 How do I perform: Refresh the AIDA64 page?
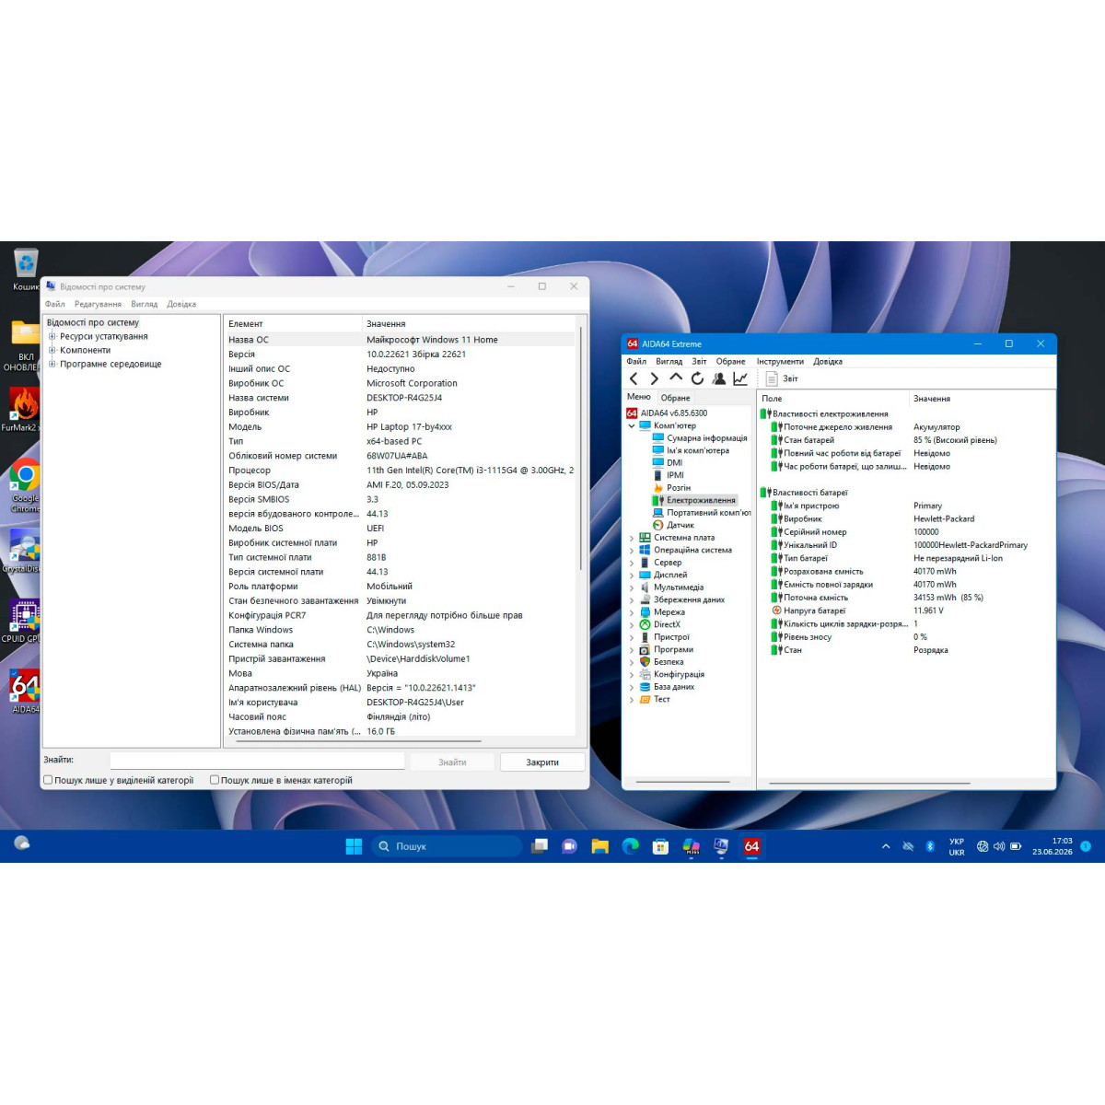click(697, 378)
